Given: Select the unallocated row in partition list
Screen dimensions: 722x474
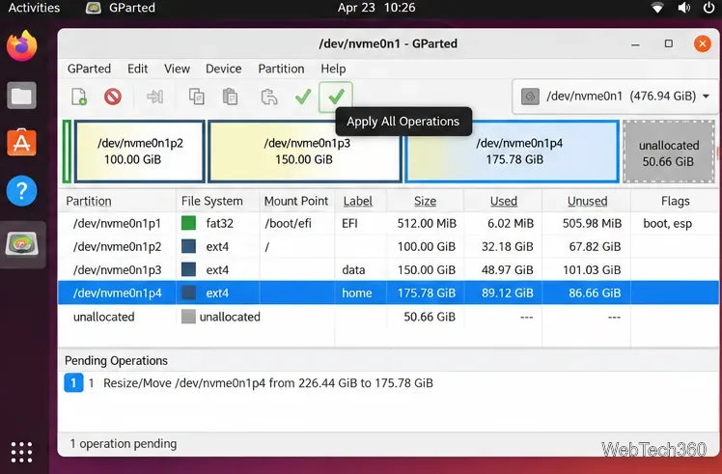Looking at the screenshot, I should [388, 317].
